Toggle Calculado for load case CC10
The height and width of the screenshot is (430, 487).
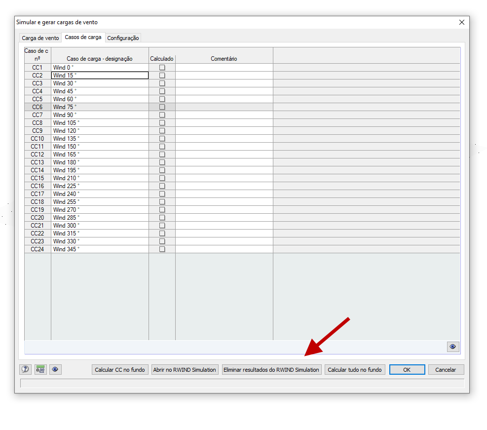161,138
